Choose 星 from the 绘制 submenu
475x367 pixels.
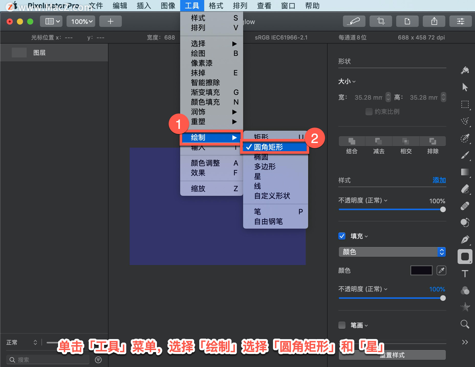275,176
